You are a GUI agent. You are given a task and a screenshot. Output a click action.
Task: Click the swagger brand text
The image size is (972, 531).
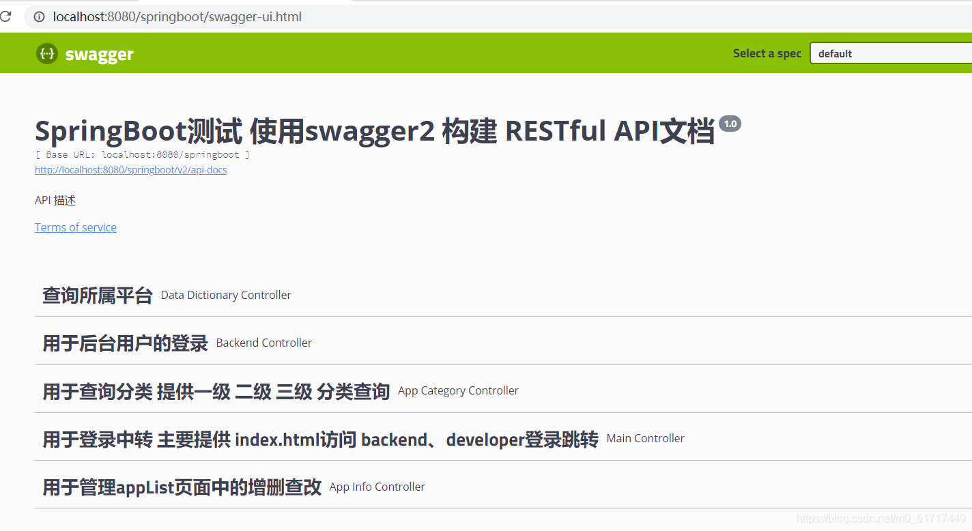tap(100, 55)
